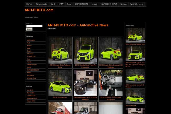This screenshot has width=171, height=114.
Task: Open the Wrangler Jeep sidebar category
Action: 32,78
